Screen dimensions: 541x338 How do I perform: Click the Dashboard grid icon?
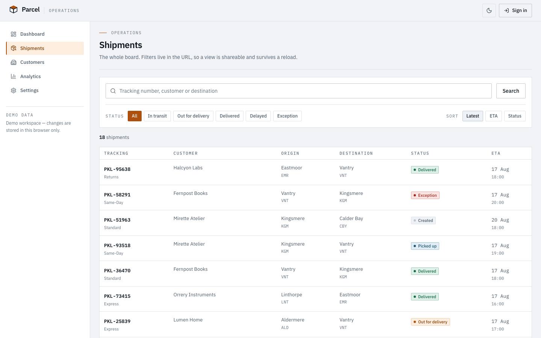[x=14, y=34]
